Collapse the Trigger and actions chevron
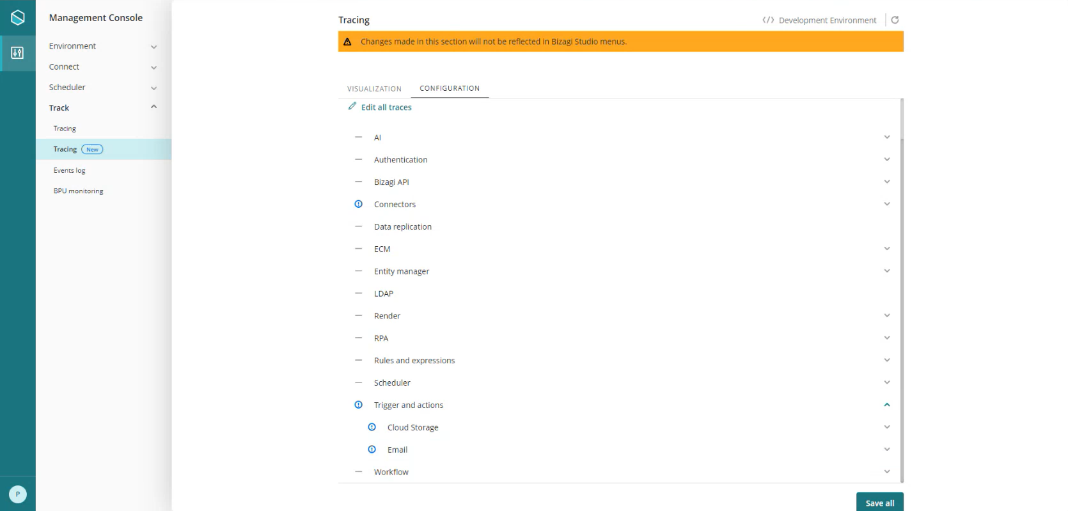The width and height of the screenshot is (1068, 511). point(887,405)
